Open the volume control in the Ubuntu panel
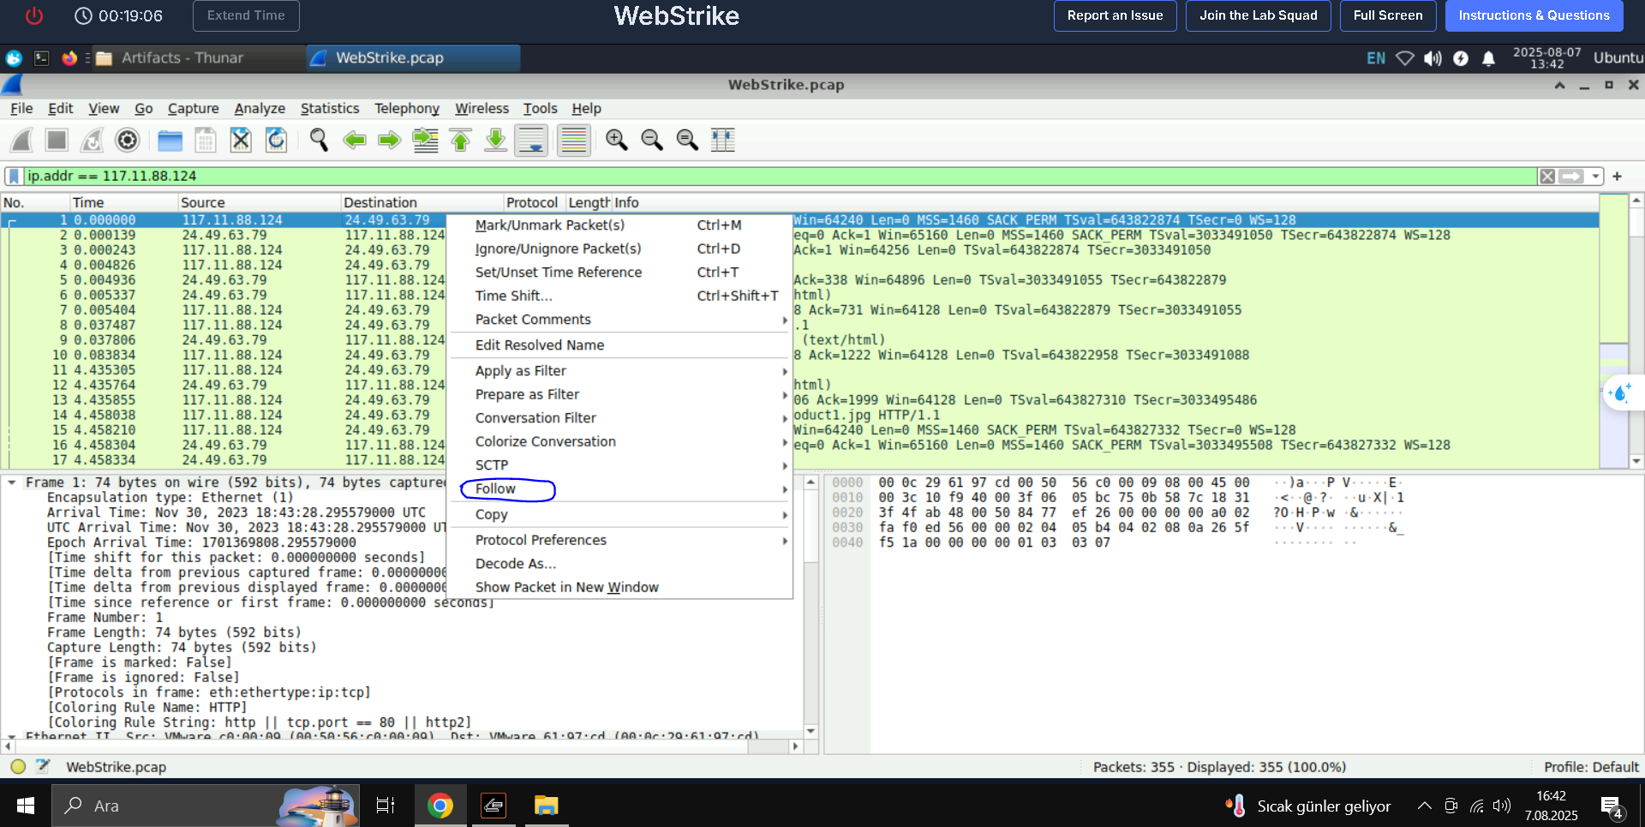The width and height of the screenshot is (1645, 827). point(1433,58)
